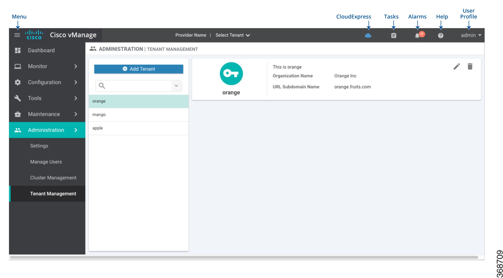Click the Maintenance briefcase icon
Viewport: 503px width, 278px height.
(x=18, y=114)
